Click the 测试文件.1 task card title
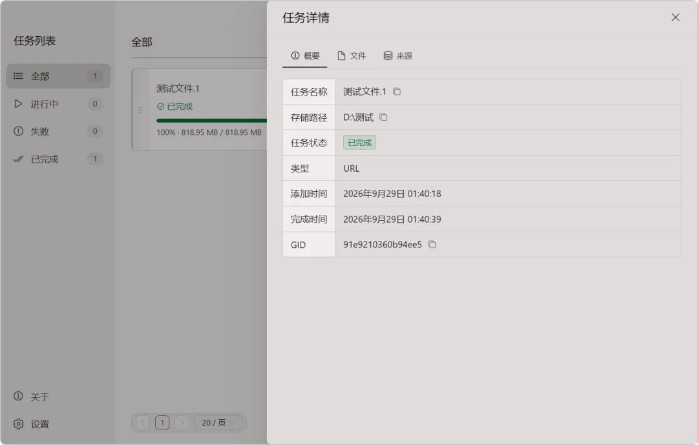698x445 pixels. tap(178, 88)
